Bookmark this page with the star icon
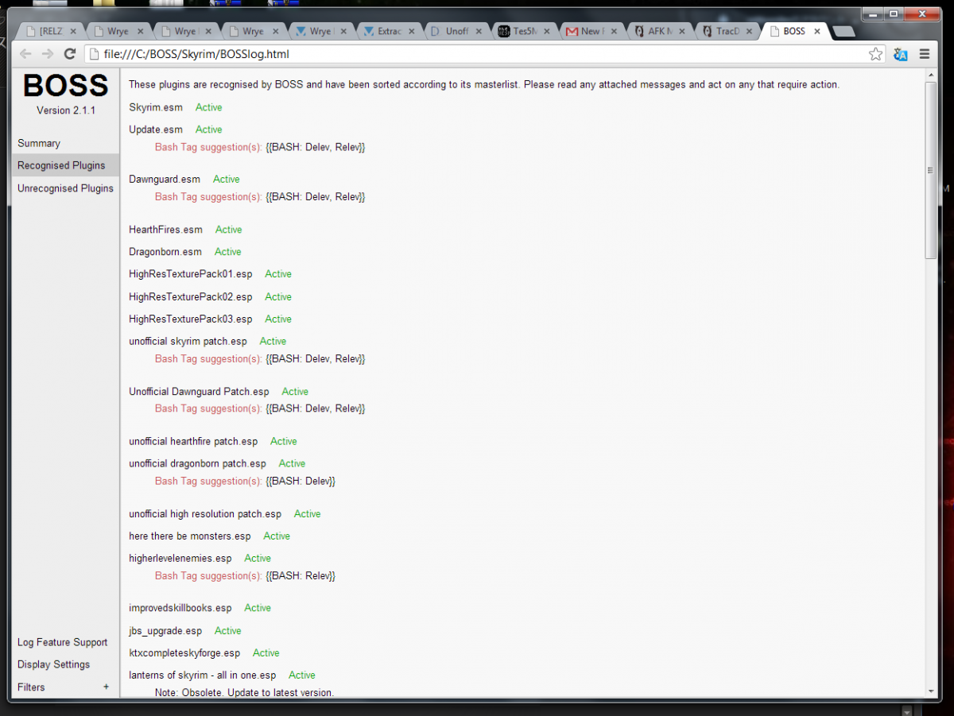The height and width of the screenshot is (716, 954). pos(875,54)
